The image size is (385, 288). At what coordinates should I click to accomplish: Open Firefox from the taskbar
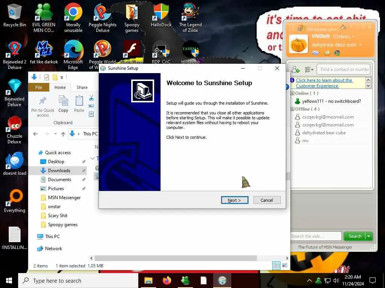click(x=167, y=280)
